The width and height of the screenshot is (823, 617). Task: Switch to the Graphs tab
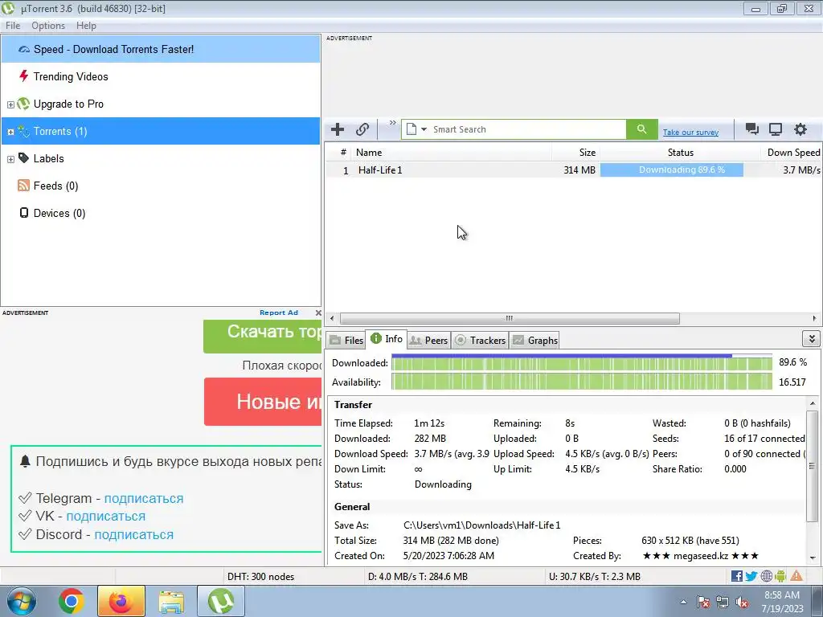click(534, 340)
